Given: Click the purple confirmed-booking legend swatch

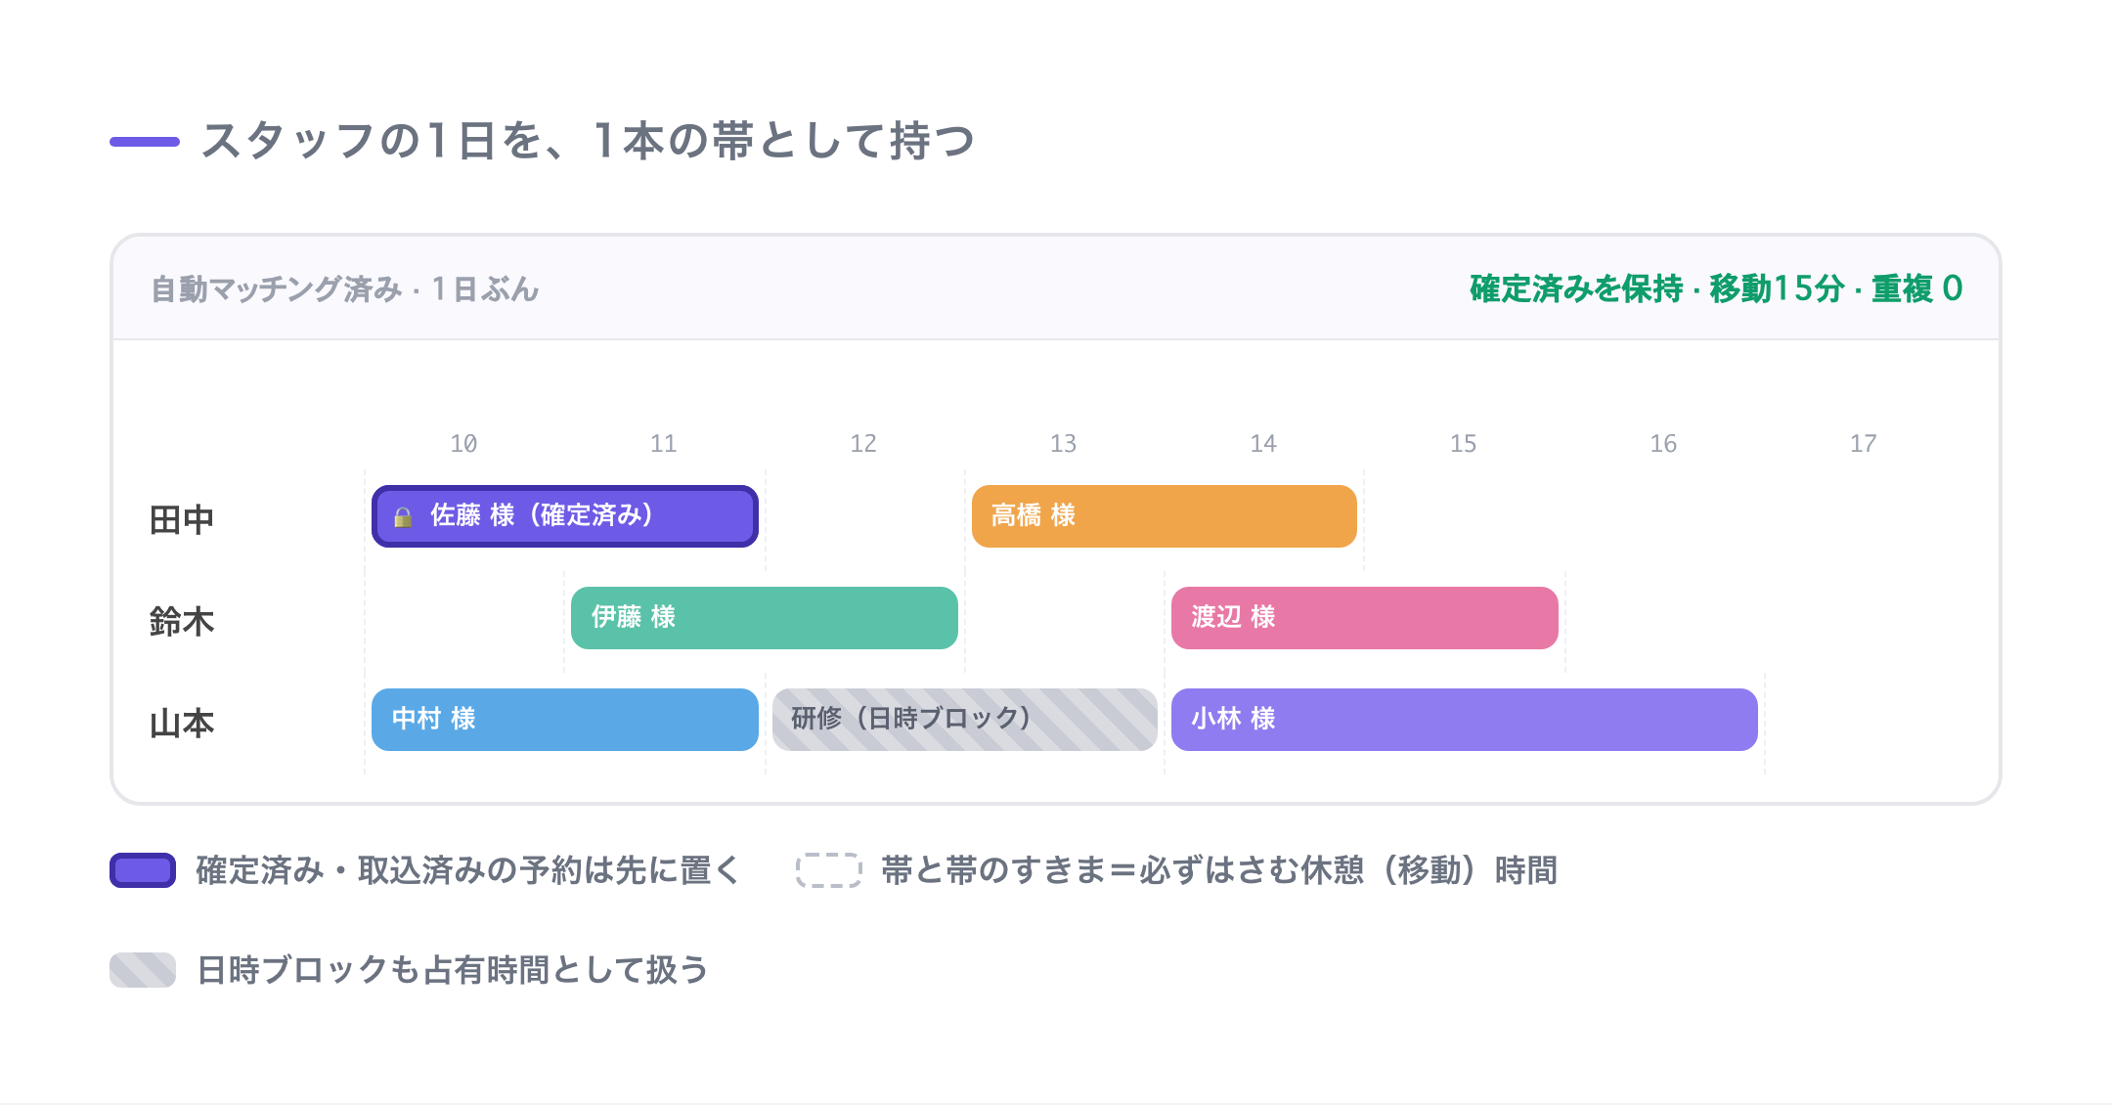Looking at the screenshot, I should pos(143,870).
